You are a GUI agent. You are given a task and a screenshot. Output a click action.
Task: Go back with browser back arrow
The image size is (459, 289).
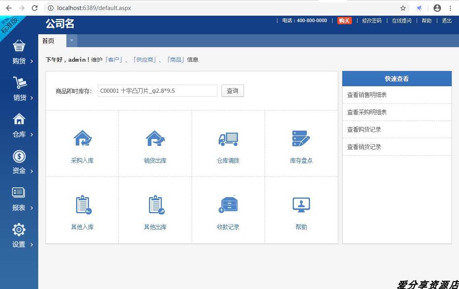tap(9, 8)
